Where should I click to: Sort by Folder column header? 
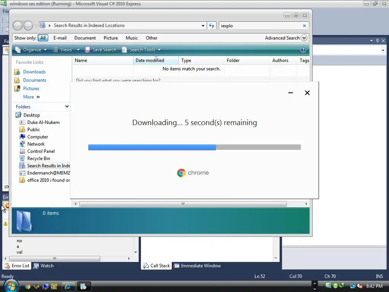point(247,60)
